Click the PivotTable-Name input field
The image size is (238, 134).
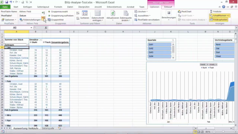coord(9,16)
